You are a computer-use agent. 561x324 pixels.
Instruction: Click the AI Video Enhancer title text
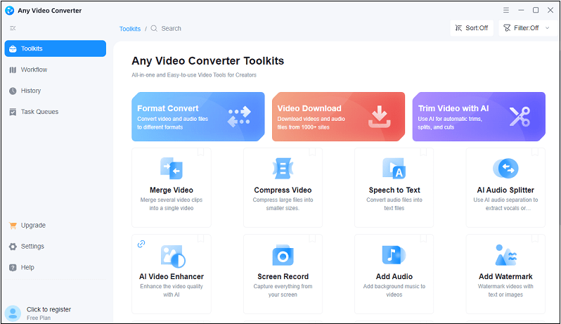(x=172, y=276)
